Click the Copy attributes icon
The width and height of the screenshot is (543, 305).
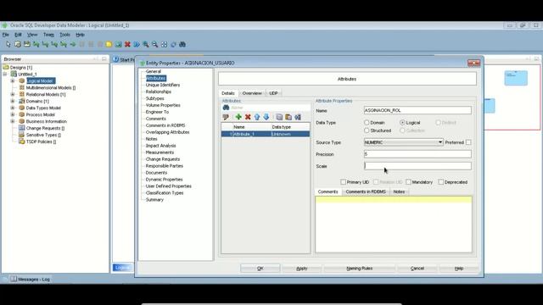pyautogui.click(x=279, y=117)
